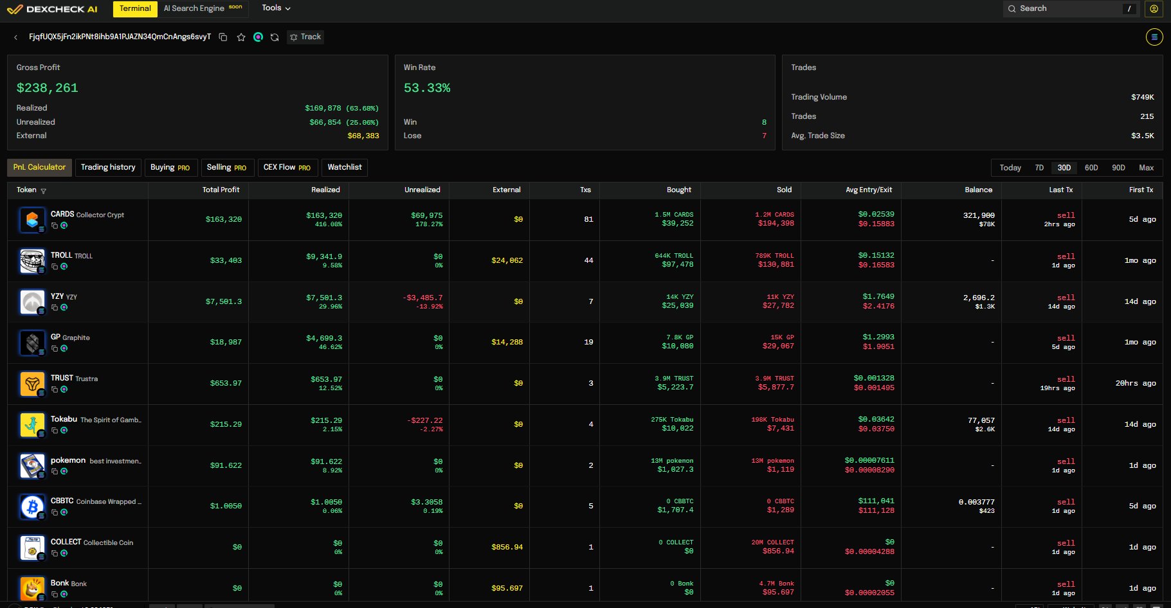
Task: Open the user account icon top right
Action: click(1154, 9)
